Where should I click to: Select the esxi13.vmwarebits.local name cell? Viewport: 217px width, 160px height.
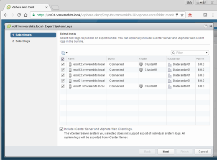coord(89,70)
